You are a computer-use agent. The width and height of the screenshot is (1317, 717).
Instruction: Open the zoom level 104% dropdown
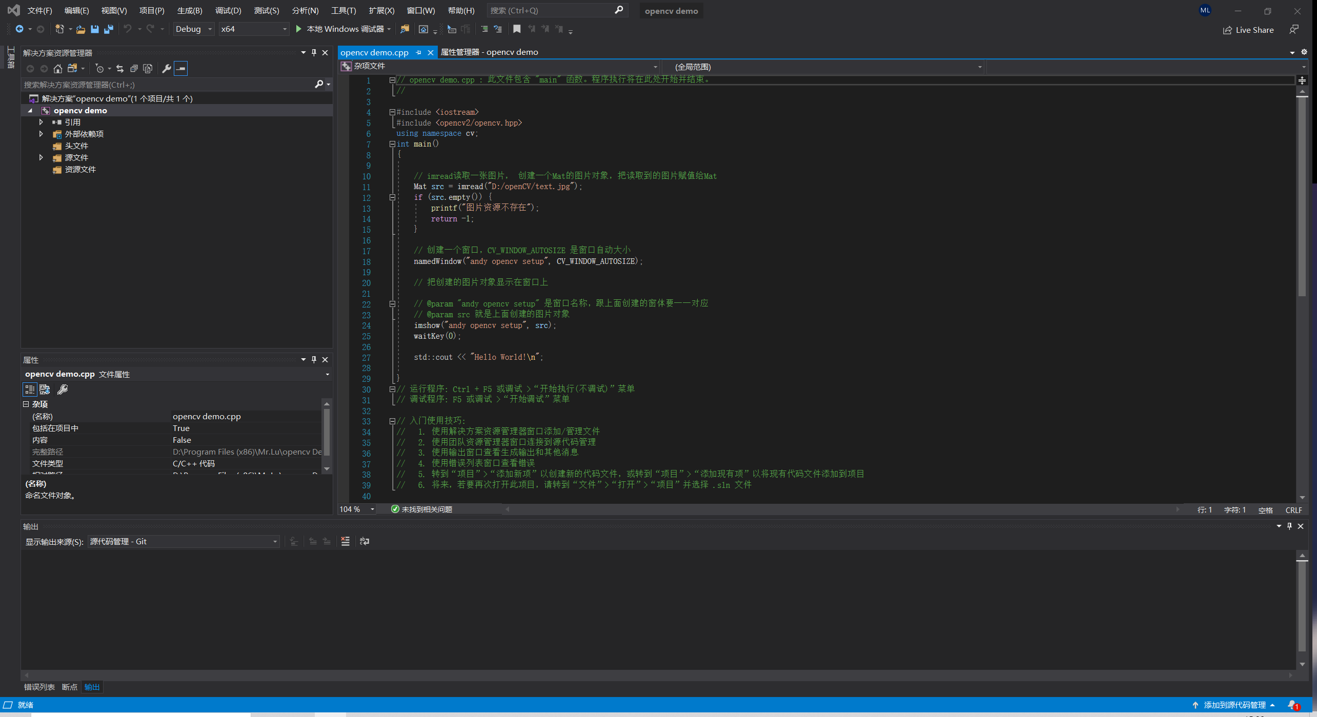pyautogui.click(x=373, y=509)
